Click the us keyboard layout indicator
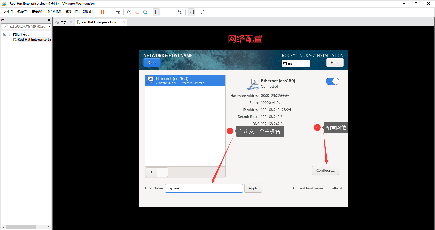435x230 pixels. click(x=296, y=64)
